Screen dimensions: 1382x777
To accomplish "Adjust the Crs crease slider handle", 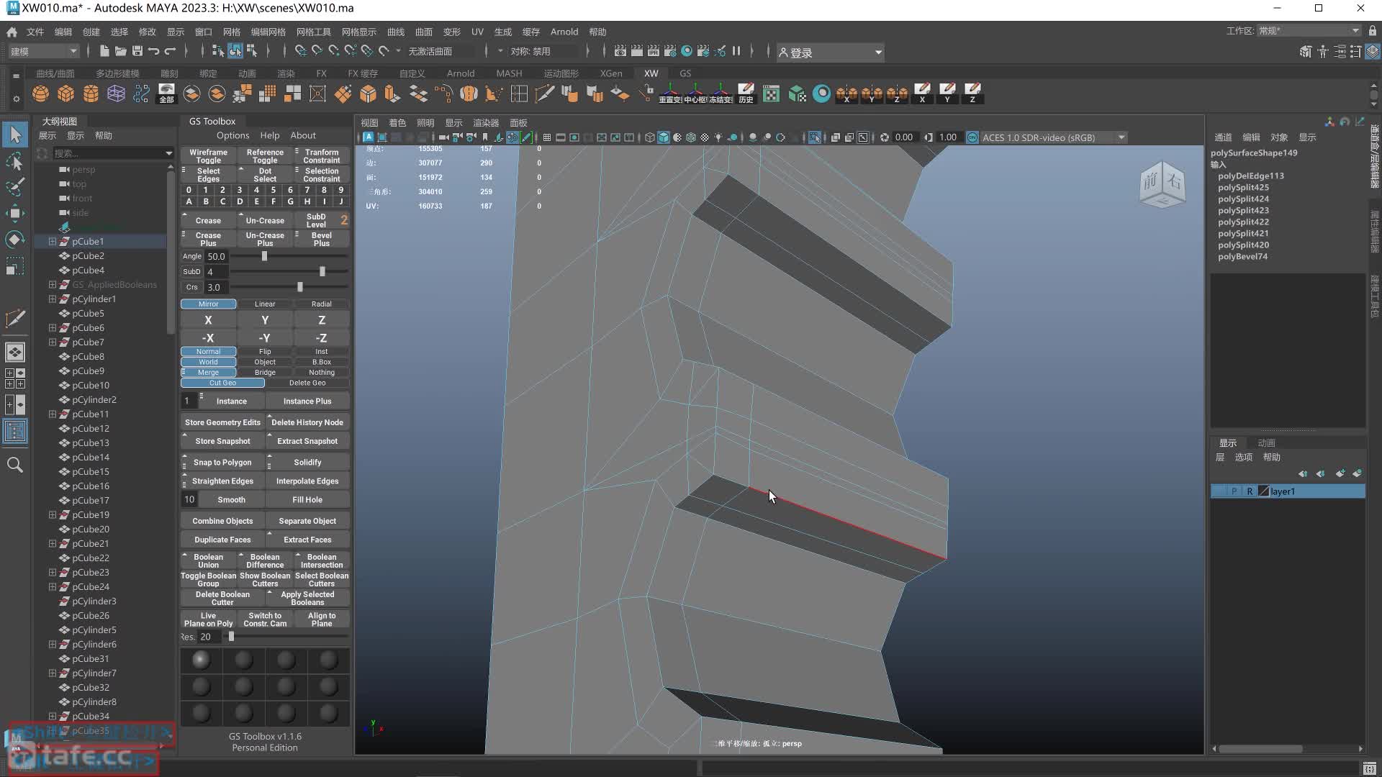I will point(300,287).
